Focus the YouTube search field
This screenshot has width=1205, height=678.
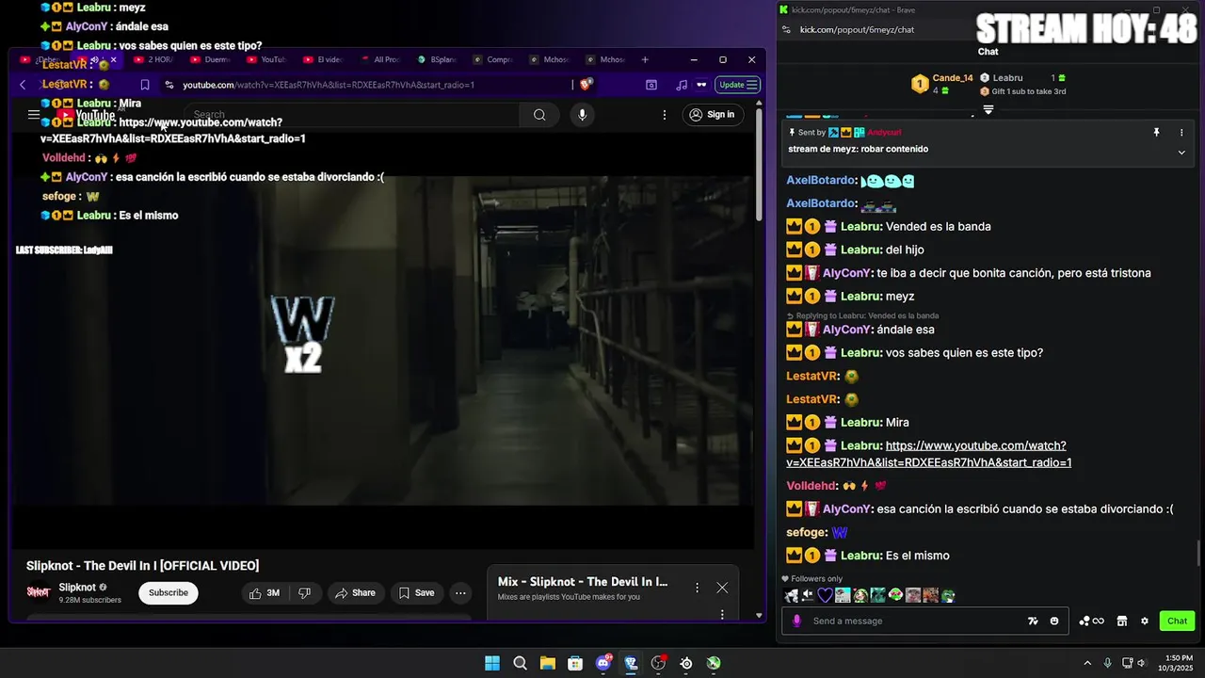click(x=353, y=115)
